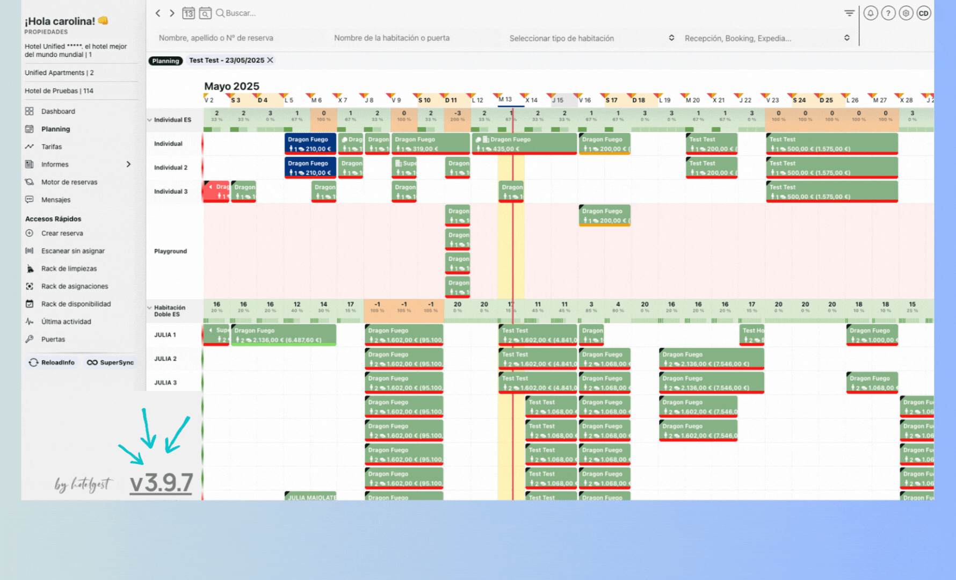Click the notifications bell icon
This screenshot has height=580, width=956.
[871, 13]
